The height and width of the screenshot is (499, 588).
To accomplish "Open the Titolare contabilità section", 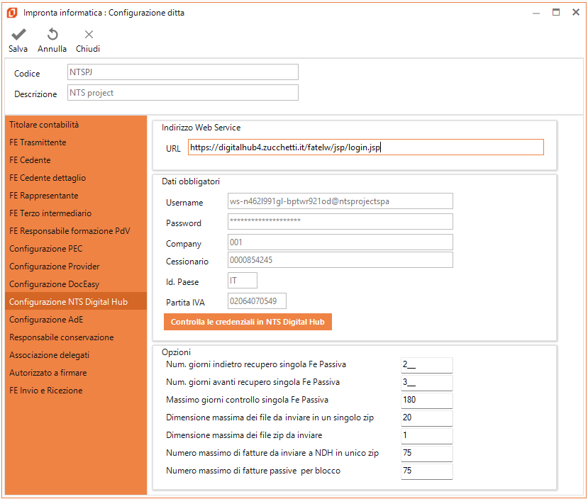I will pyautogui.click(x=44, y=125).
